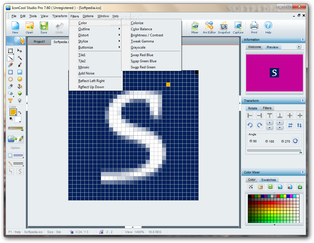Viewport: 314px width, 243px height.
Task: Select the magic wand tool
Action: coord(20,58)
